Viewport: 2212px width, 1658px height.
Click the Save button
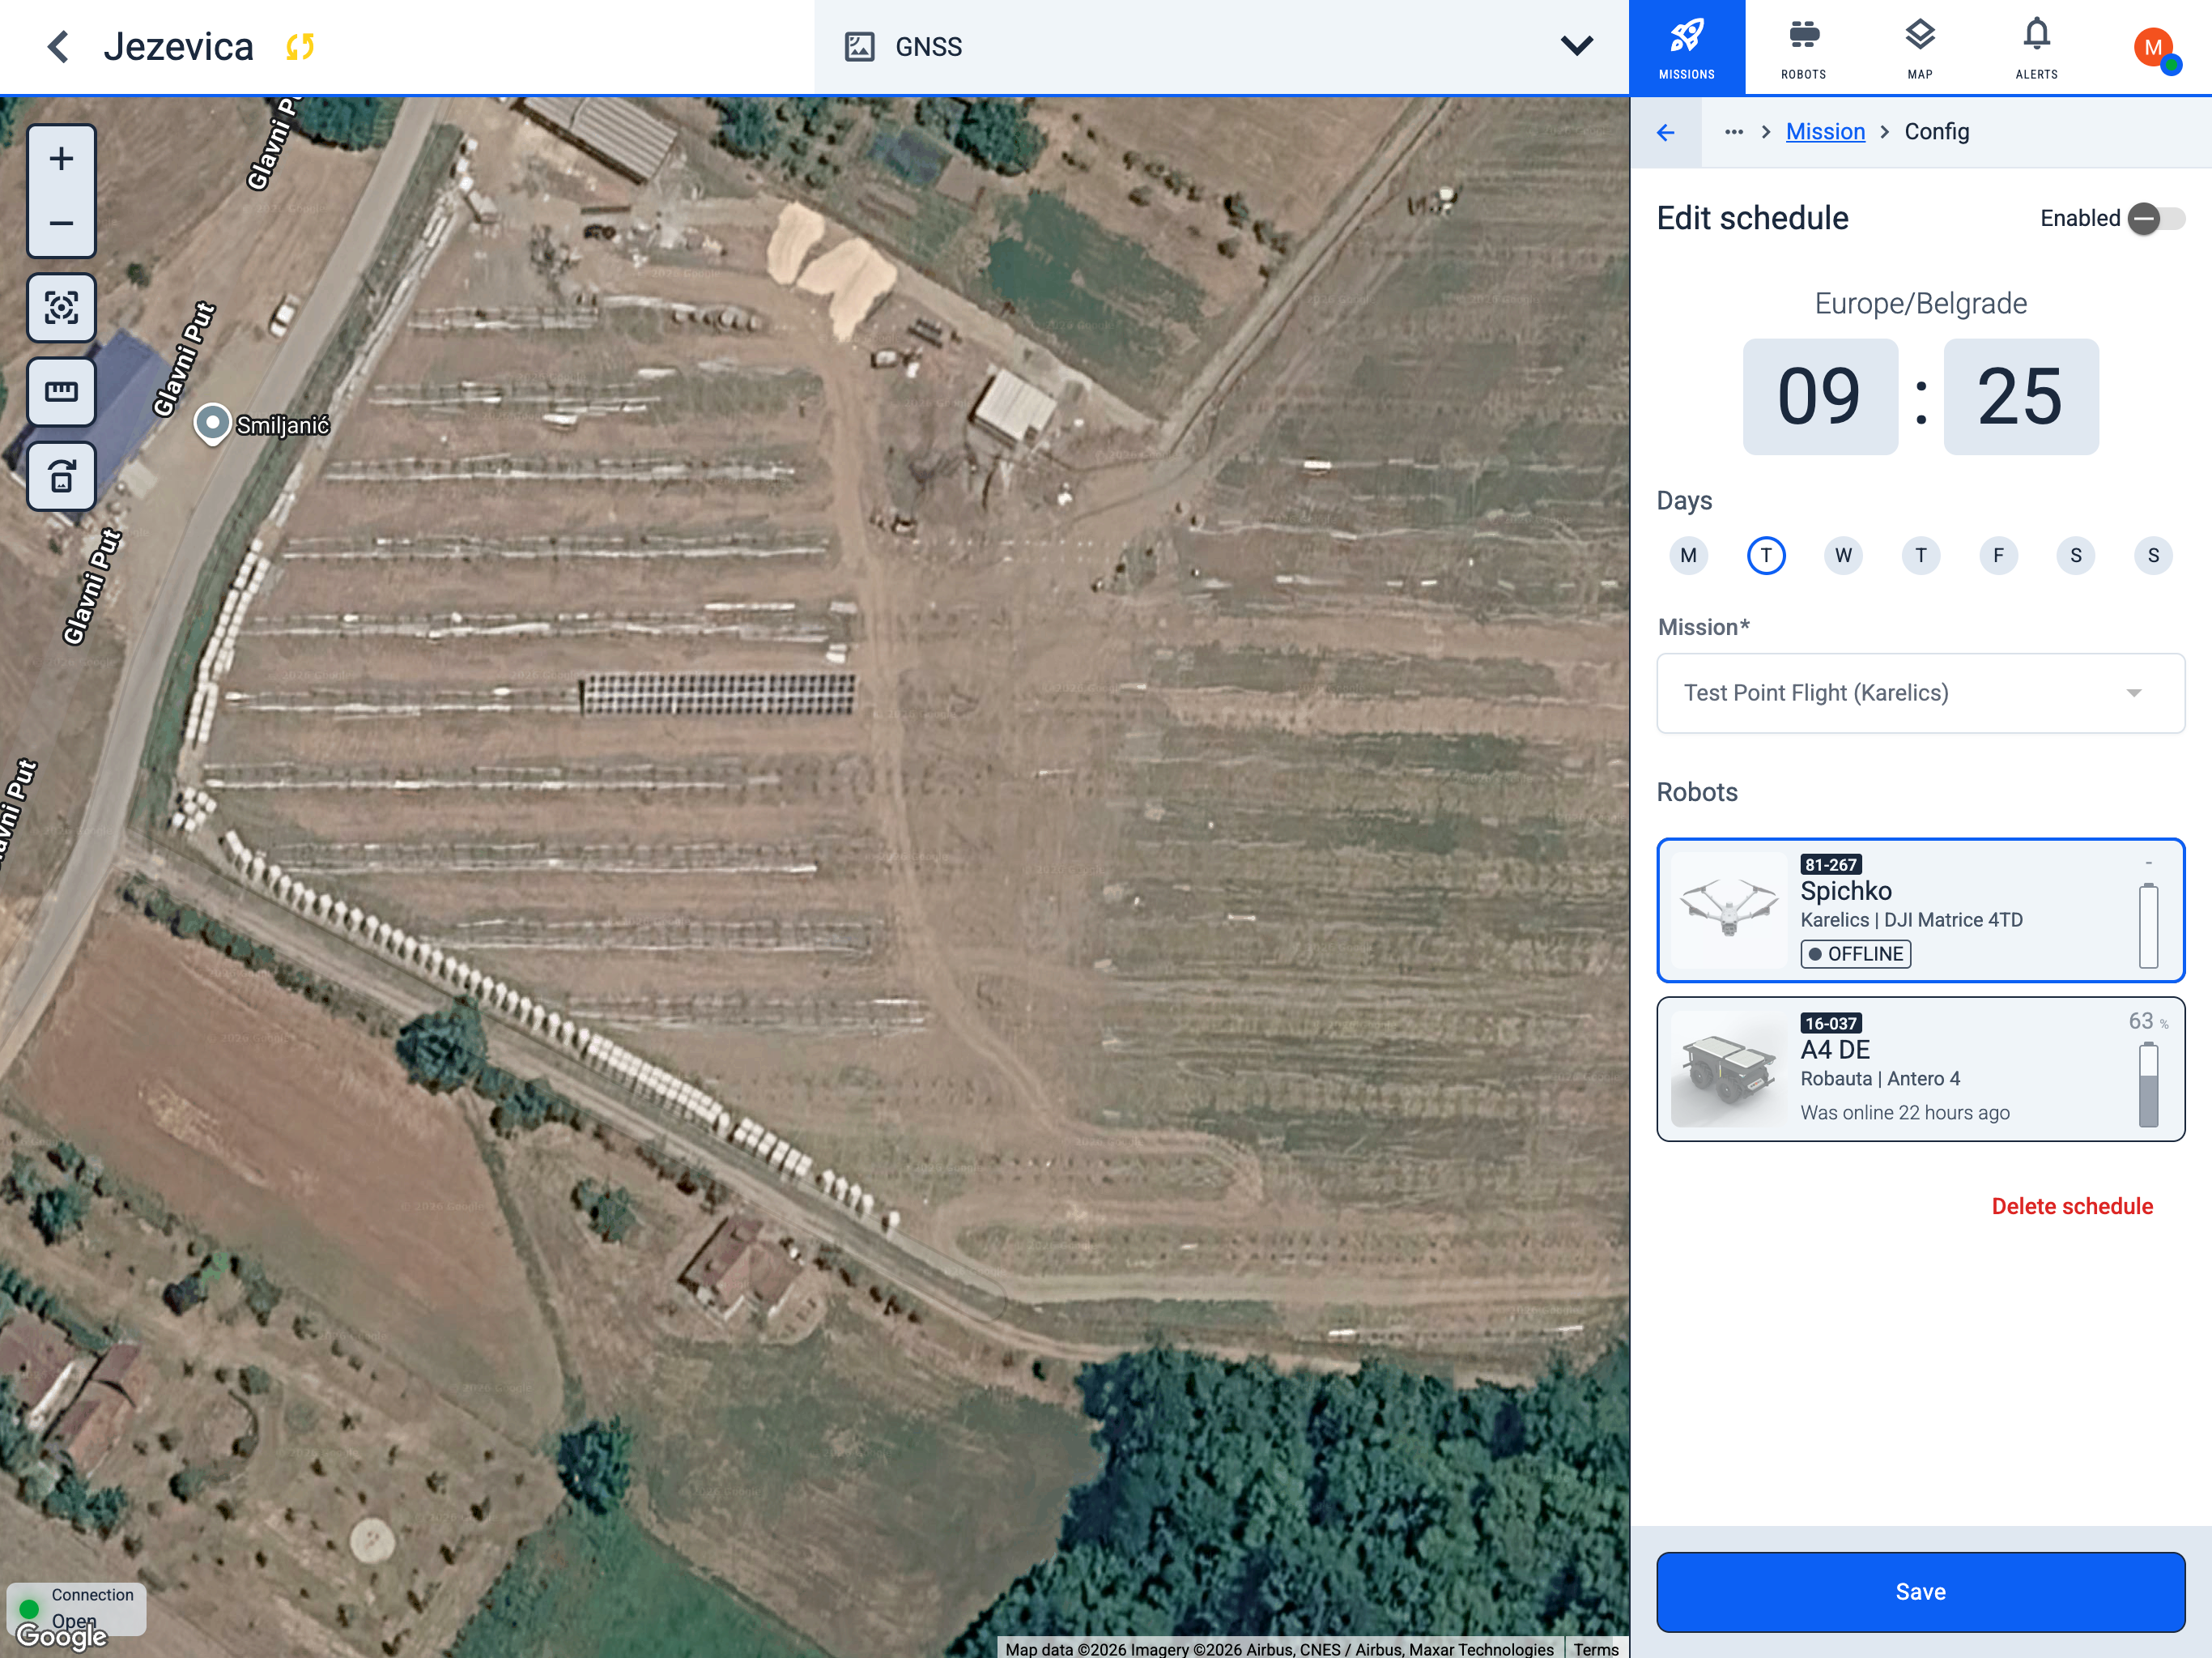click(x=1920, y=1592)
